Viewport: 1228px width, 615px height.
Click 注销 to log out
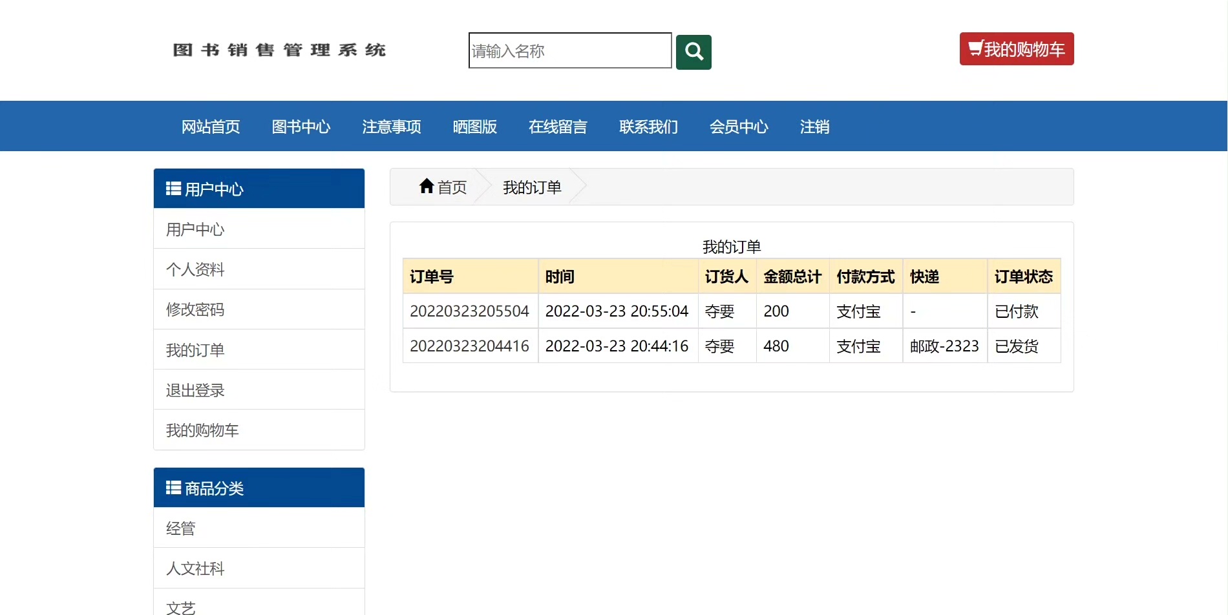click(x=814, y=127)
